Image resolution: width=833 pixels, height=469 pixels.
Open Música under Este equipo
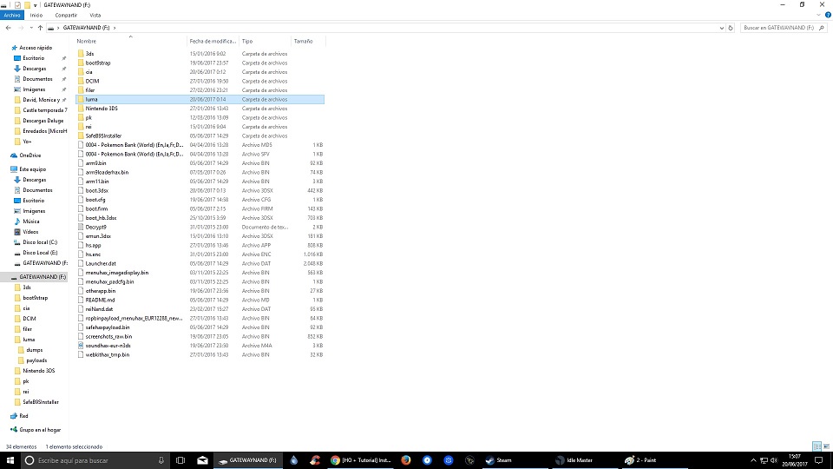click(31, 221)
